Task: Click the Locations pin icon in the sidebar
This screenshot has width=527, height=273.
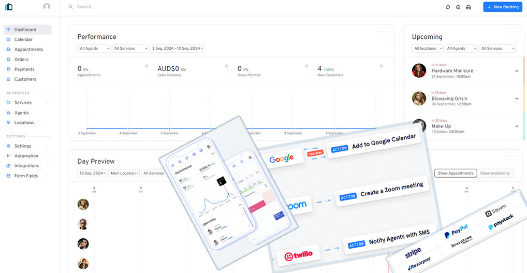Action: [x=9, y=123]
